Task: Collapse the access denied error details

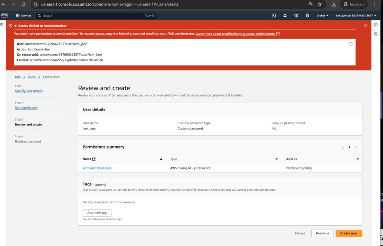Action: coord(16,26)
